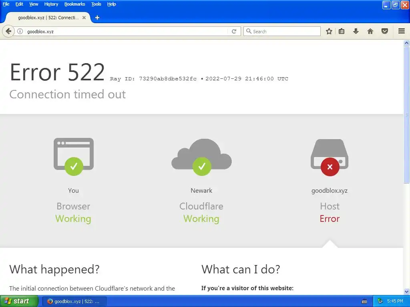
Task: Click the Browser Working status text
Action: (73, 219)
